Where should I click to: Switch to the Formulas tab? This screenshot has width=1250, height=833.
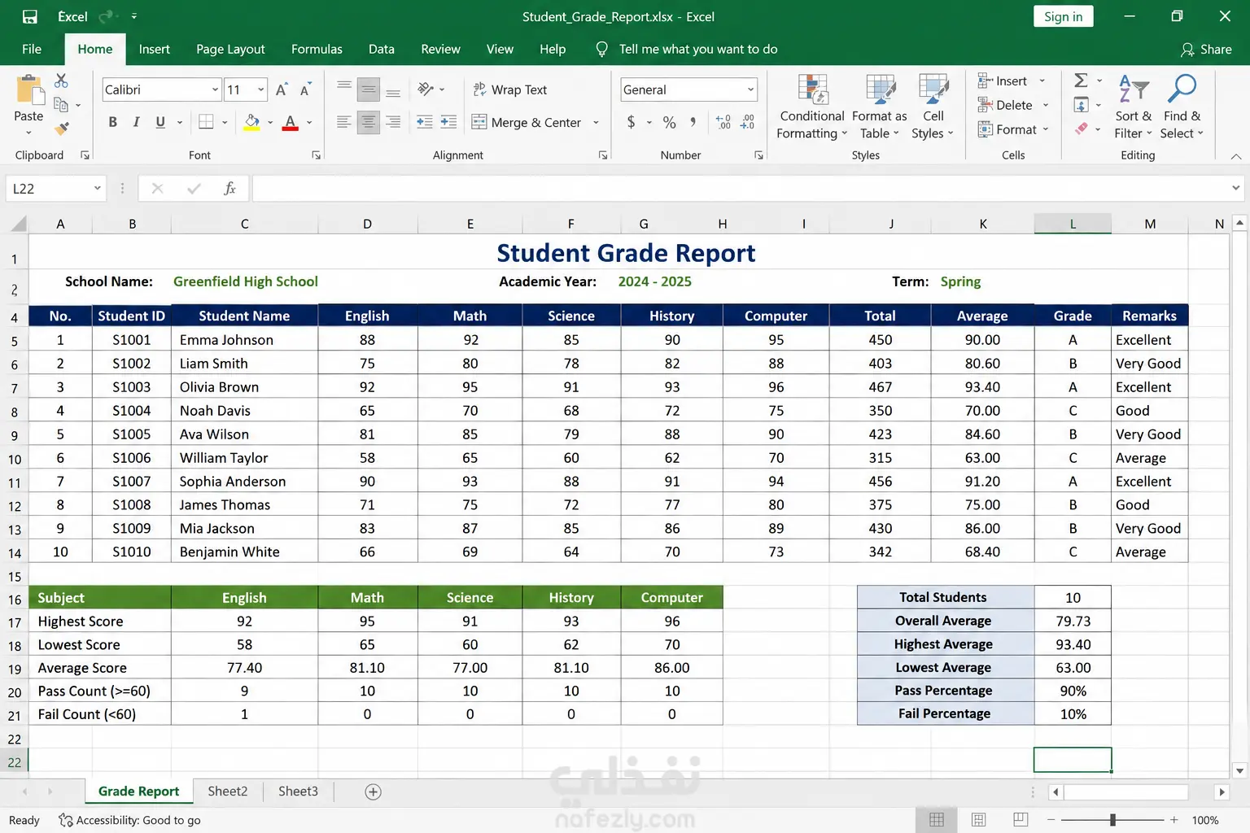(317, 49)
